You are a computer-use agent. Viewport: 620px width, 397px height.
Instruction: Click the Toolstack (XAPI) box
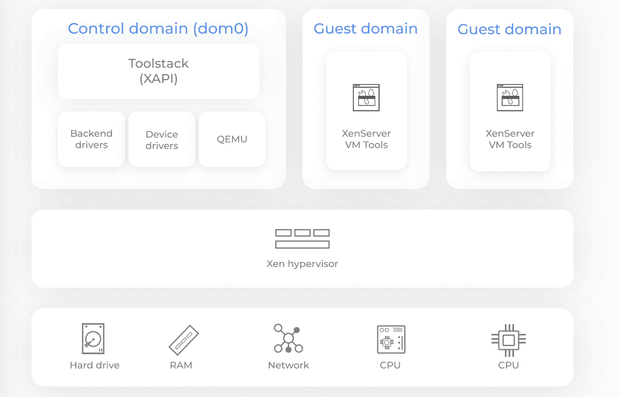coord(158,71)
